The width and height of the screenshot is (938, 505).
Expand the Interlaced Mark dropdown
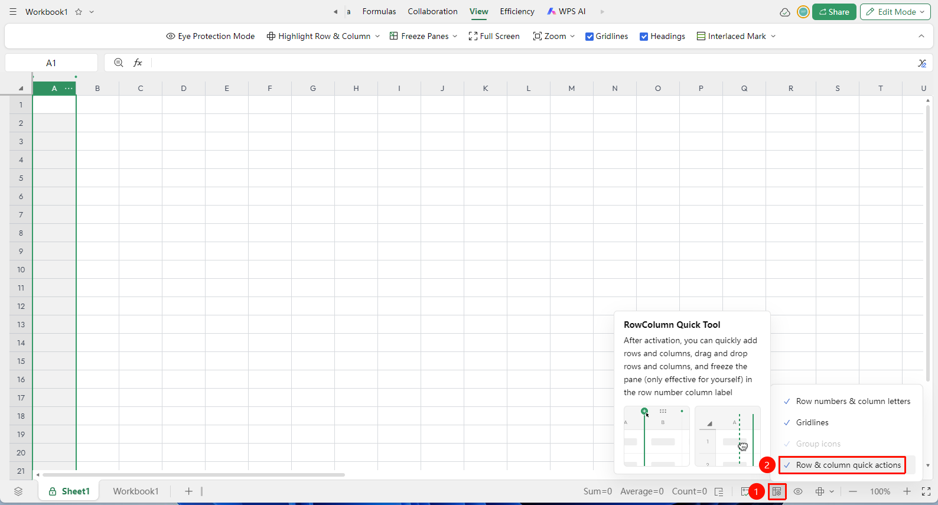(773, 37)
